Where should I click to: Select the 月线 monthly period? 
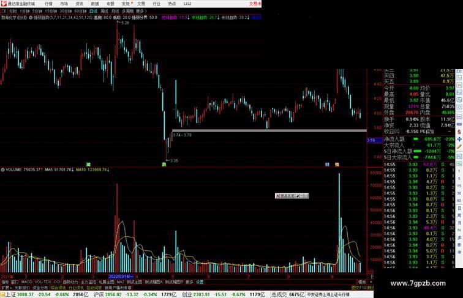(115, 11)
